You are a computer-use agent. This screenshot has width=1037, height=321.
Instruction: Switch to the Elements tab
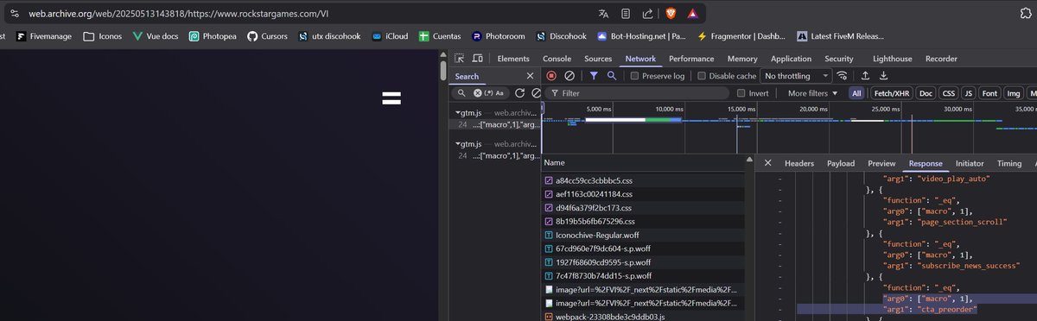(x=513, y=59)
